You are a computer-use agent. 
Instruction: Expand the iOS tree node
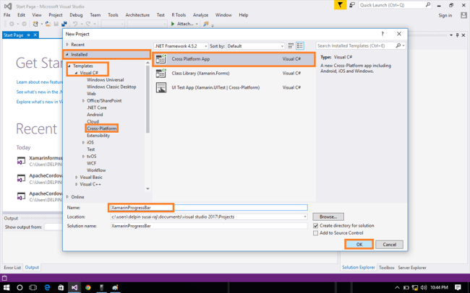point(83,142)
